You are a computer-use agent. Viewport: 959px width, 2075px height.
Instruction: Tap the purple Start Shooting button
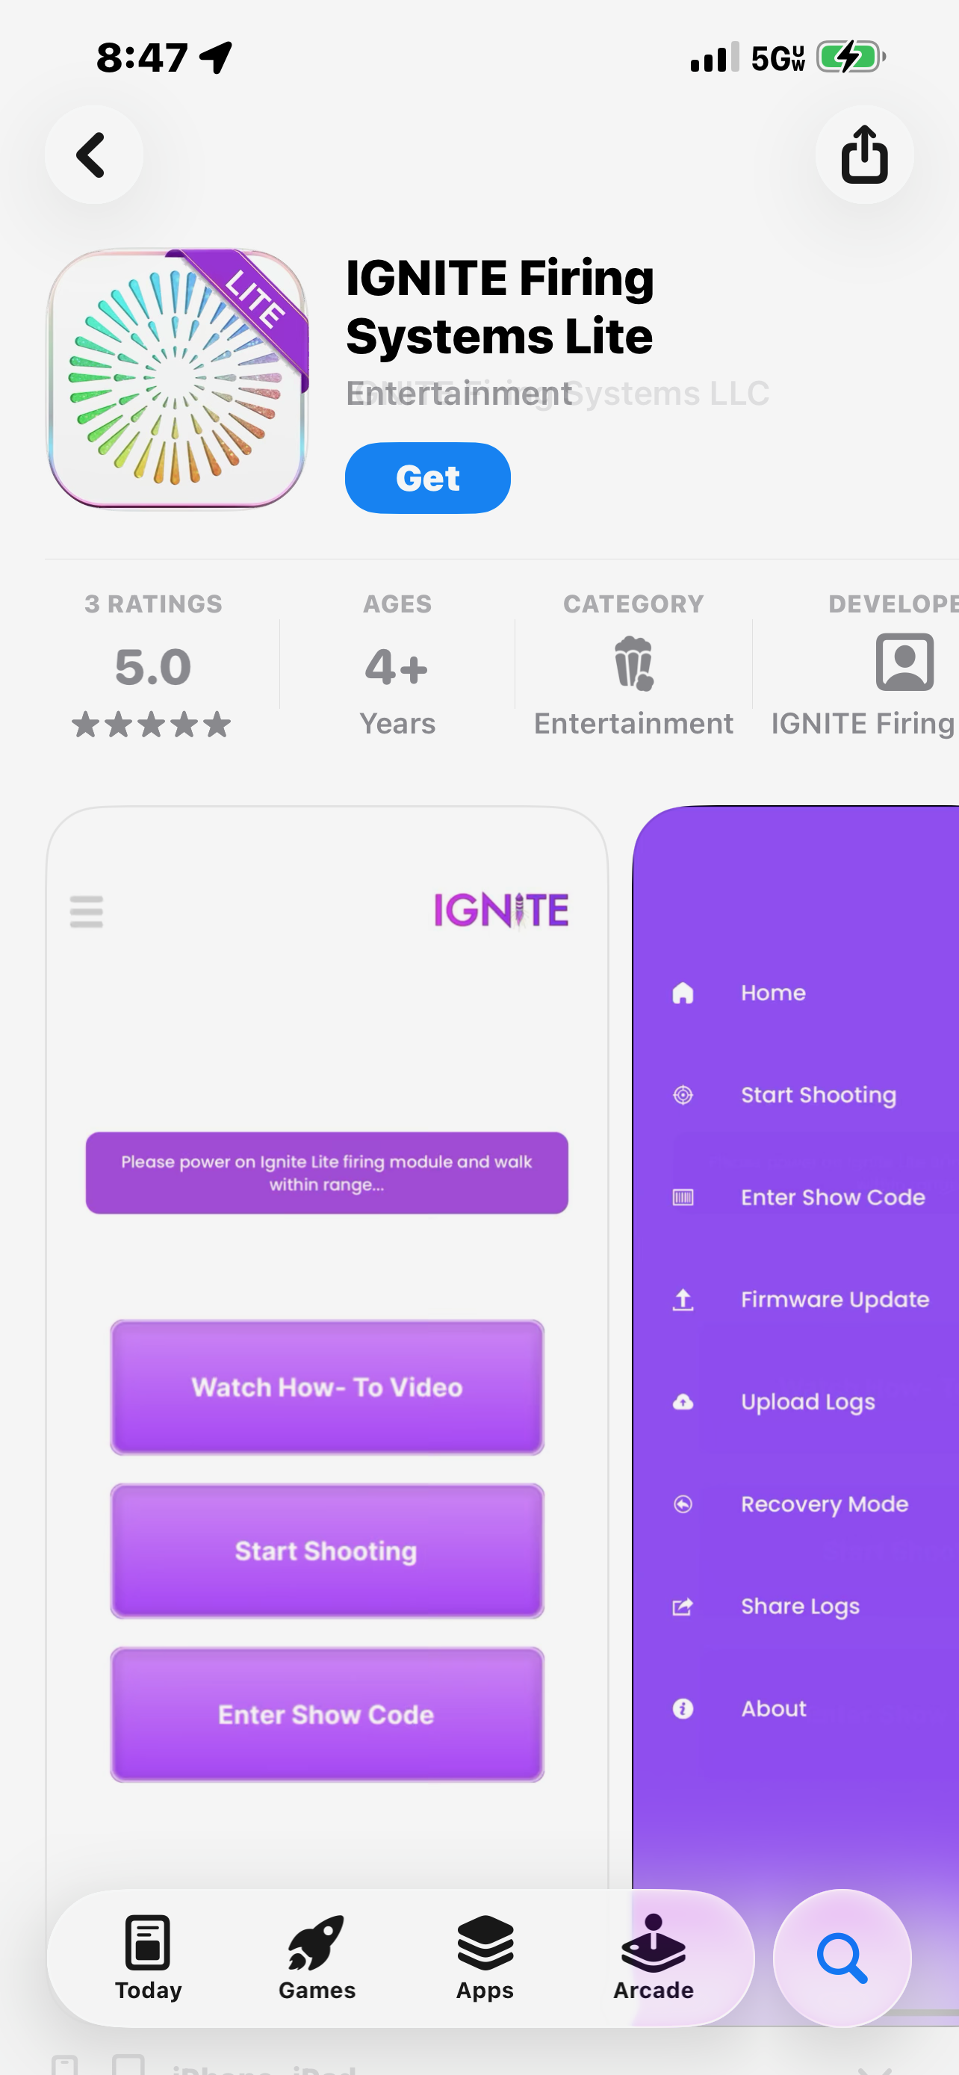coord(327,1551)
